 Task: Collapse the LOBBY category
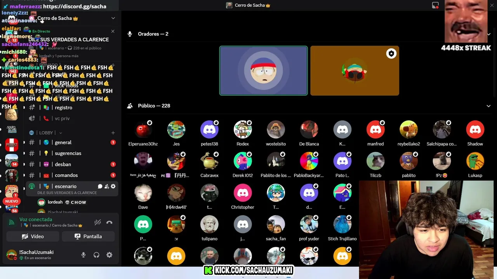click(x=46, y=133)
